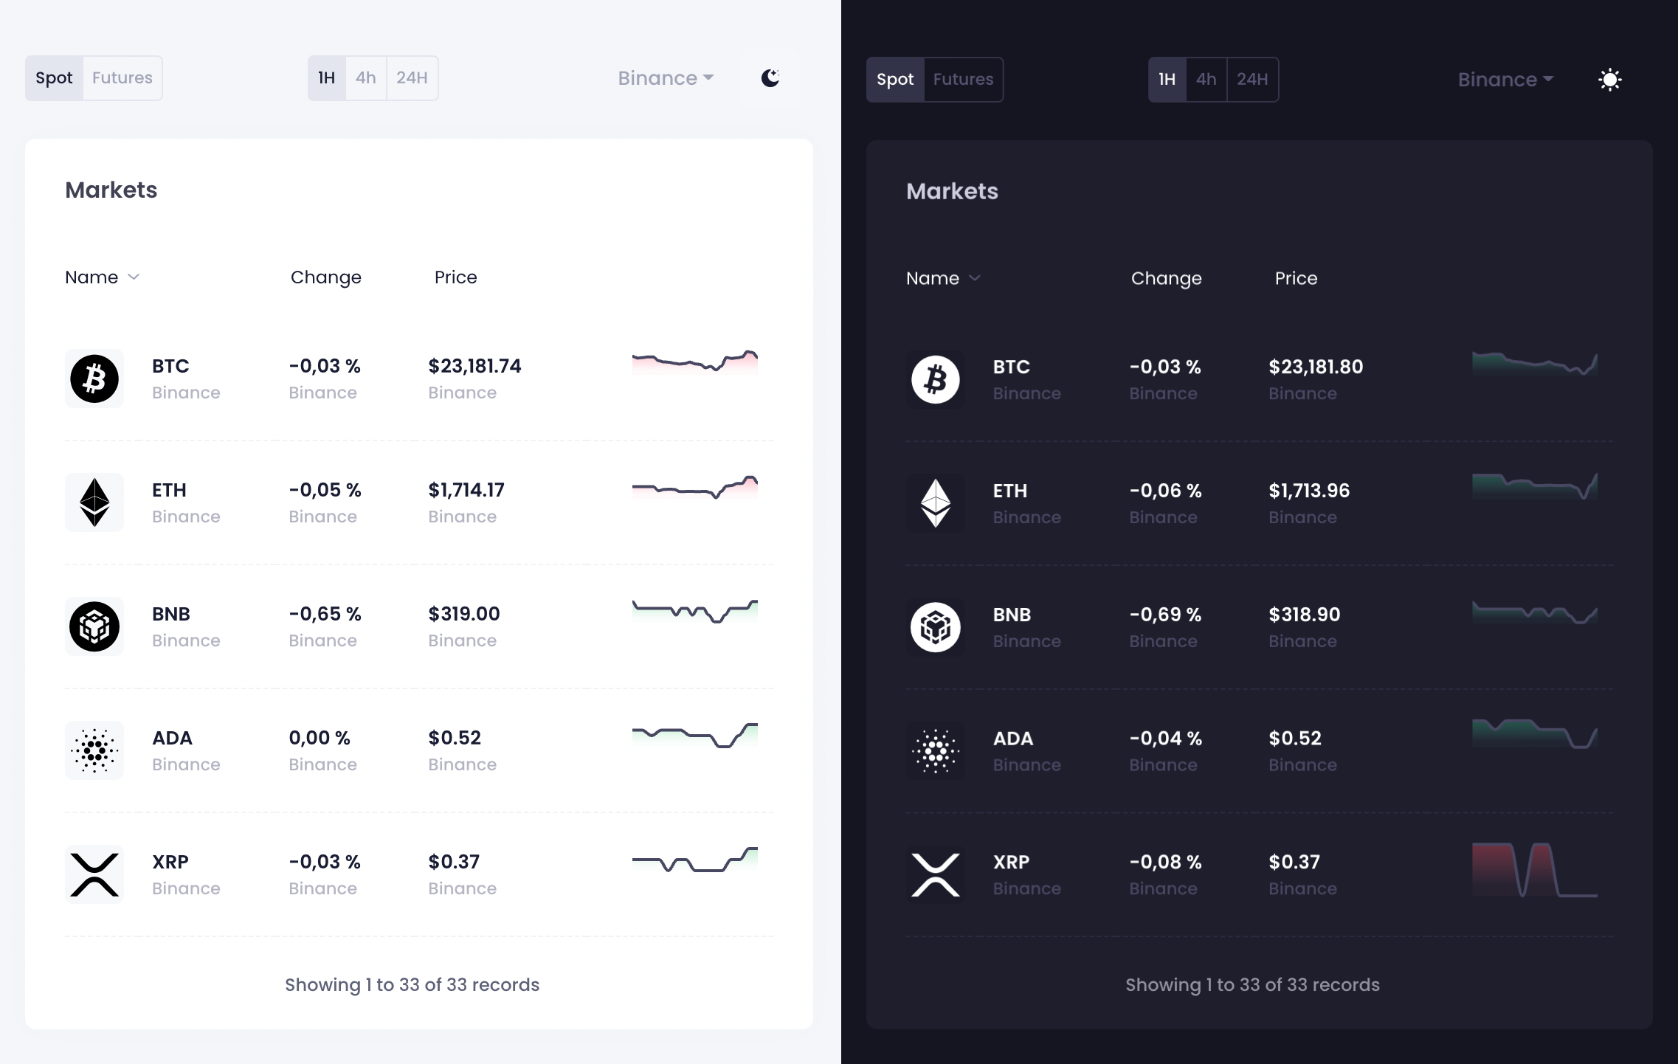Click the Markets heading in dark panel
Image resolution: width=1678 pixels, height=1064 pixels.
tap(952, 192)
